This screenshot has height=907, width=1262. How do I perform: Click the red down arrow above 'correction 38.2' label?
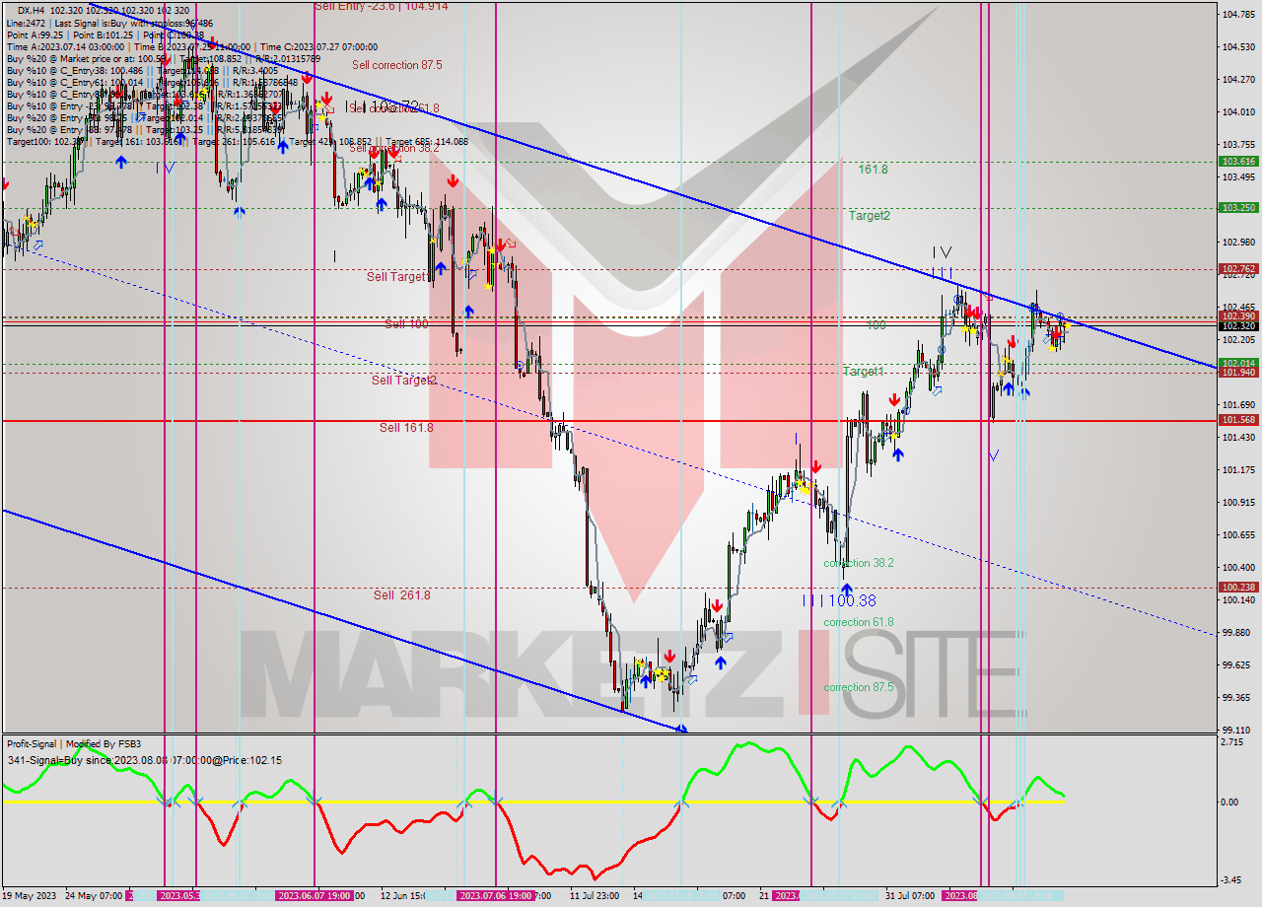click(816, 466)
